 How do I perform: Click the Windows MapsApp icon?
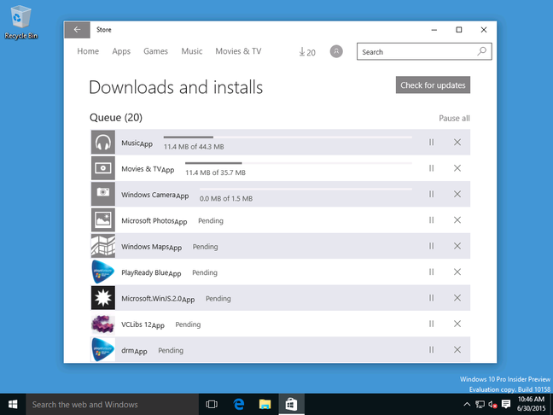coord(103,246)
